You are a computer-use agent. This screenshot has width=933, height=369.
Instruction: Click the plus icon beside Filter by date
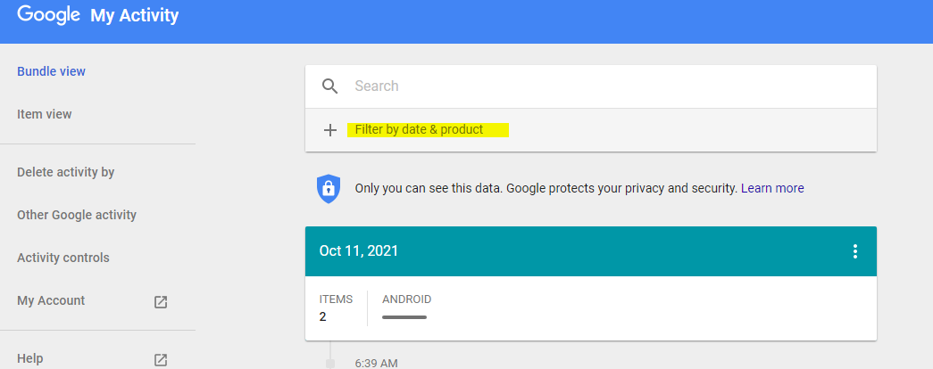(329, 130)
